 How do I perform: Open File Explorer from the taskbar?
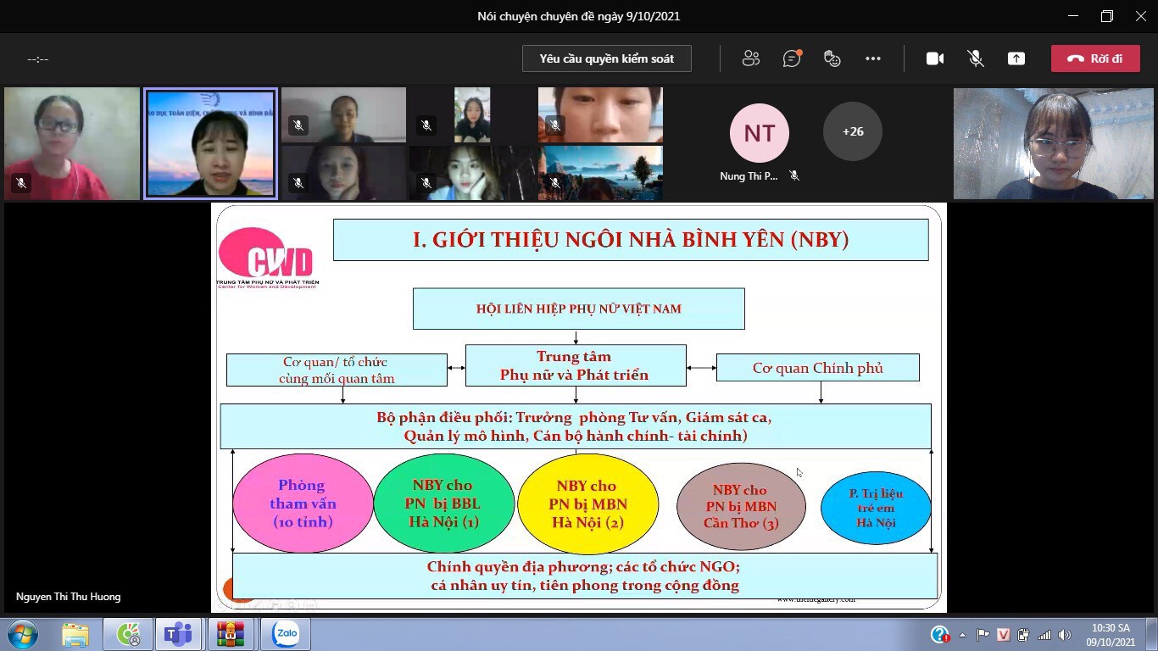point(75,634)
